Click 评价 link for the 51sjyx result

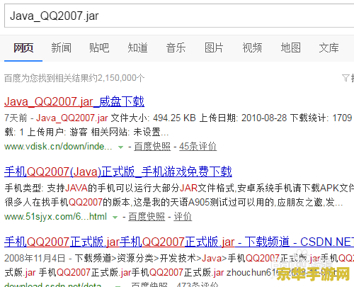point(183,217)
